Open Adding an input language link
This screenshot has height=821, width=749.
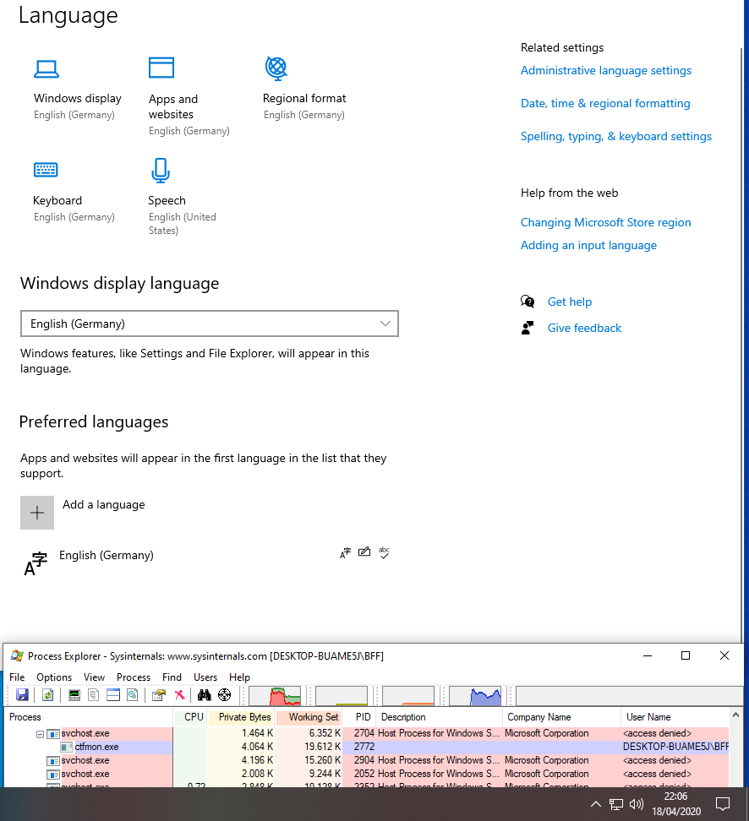(x=588, y=245)
